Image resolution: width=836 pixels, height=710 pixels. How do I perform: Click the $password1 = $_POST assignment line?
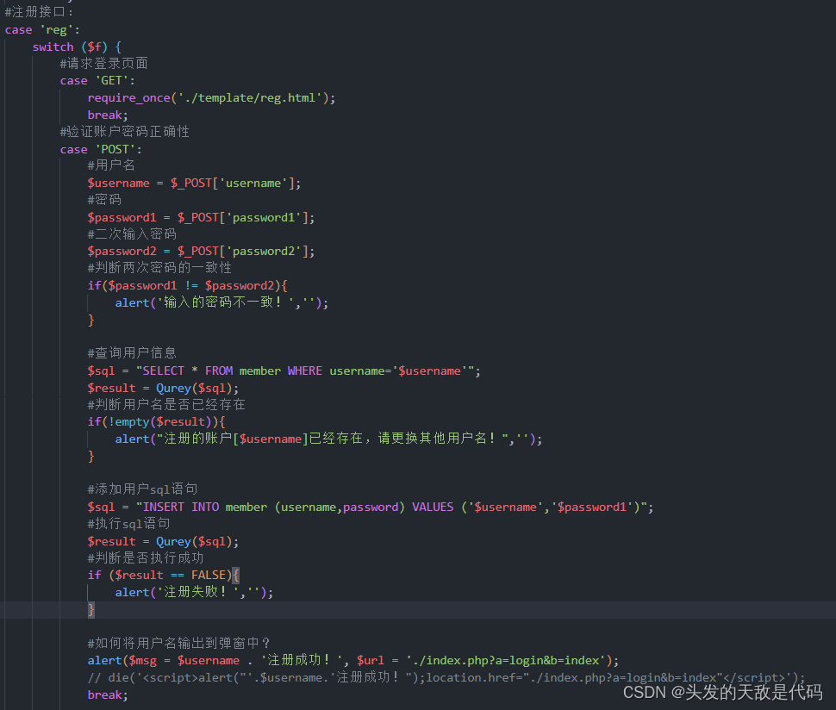pyautogui.click(x=201, y=217)
